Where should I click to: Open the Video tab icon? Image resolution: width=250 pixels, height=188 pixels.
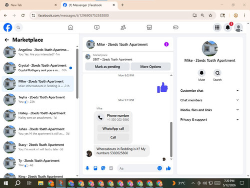[x=97, y=28]
